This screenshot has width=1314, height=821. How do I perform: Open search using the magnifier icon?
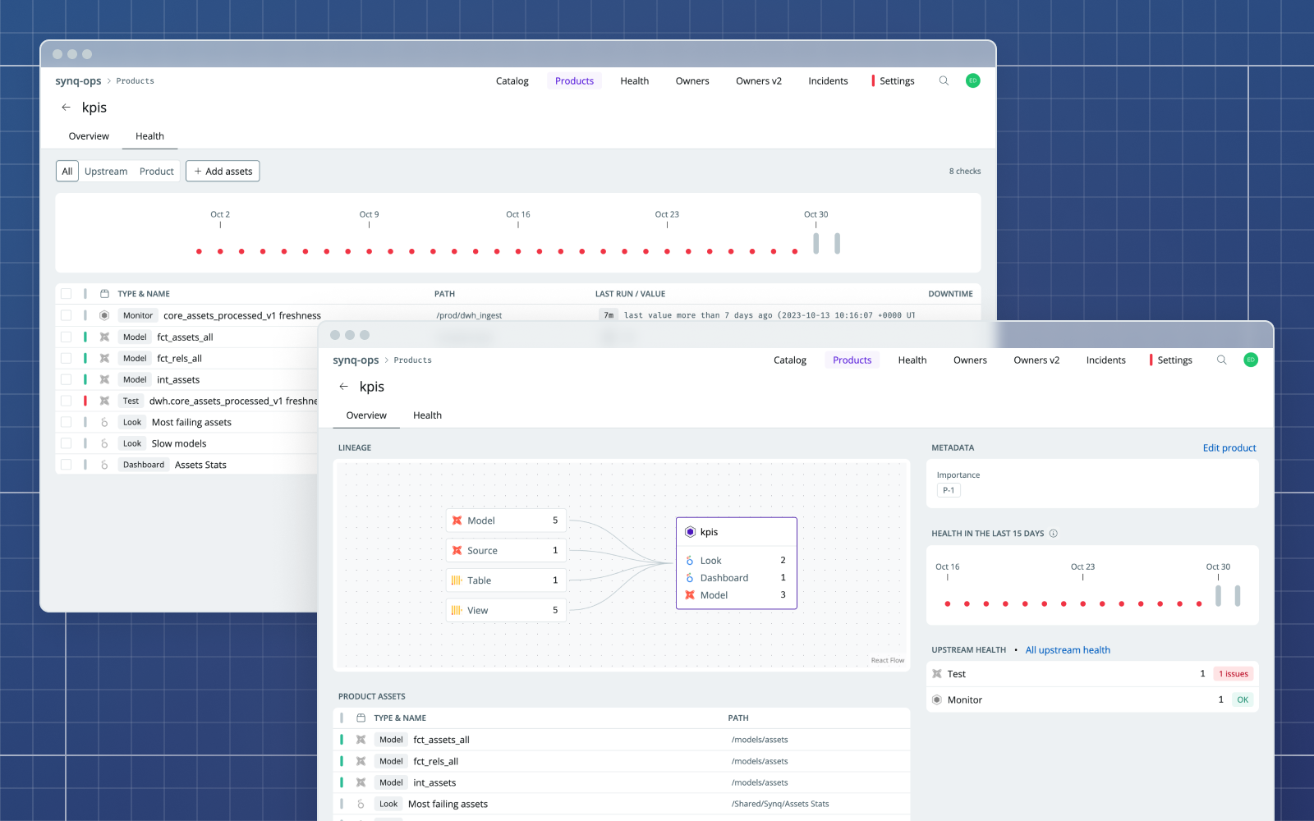(1222, 360)
